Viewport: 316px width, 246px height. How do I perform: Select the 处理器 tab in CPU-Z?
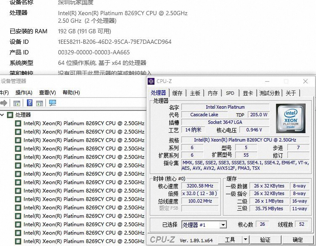click(x=158, y=93)
